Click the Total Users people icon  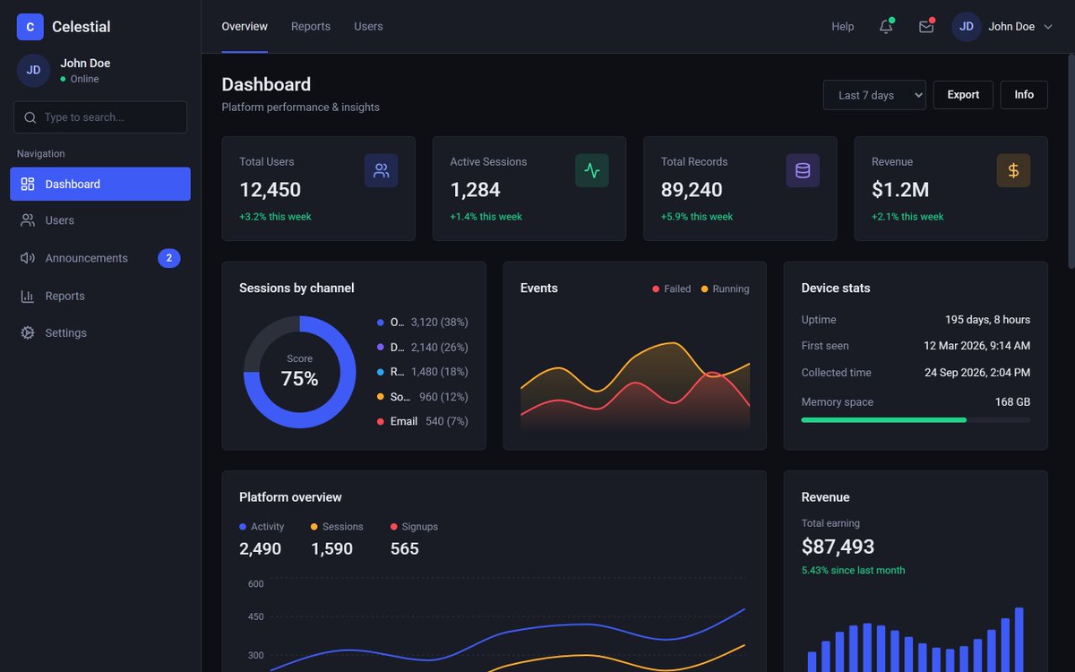[x=382, y=170]
